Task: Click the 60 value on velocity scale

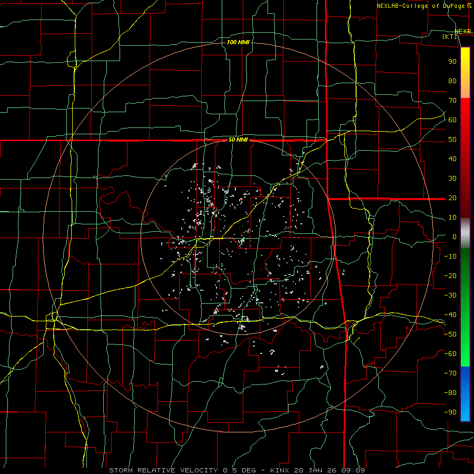Action: click(452, 120)
